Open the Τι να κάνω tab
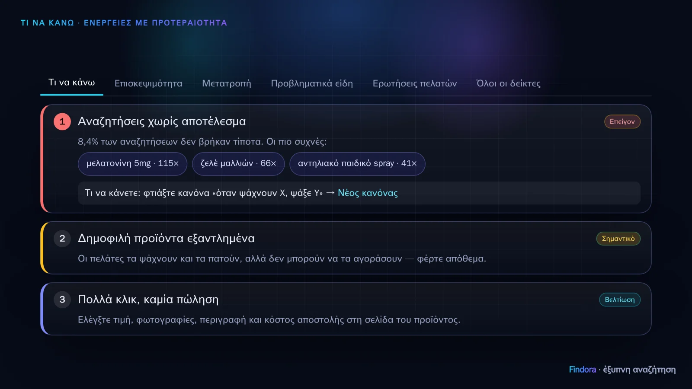This screenshot has width=692, height=389. [72, 83]
